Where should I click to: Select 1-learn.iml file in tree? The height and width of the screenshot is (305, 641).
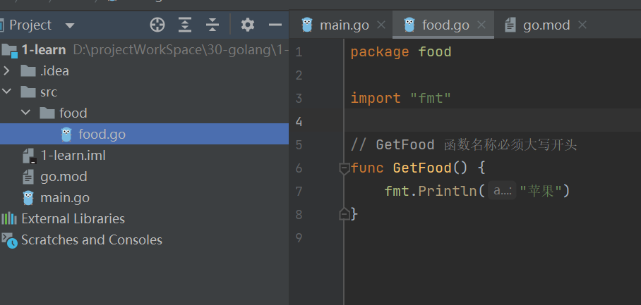coord(73,156)
